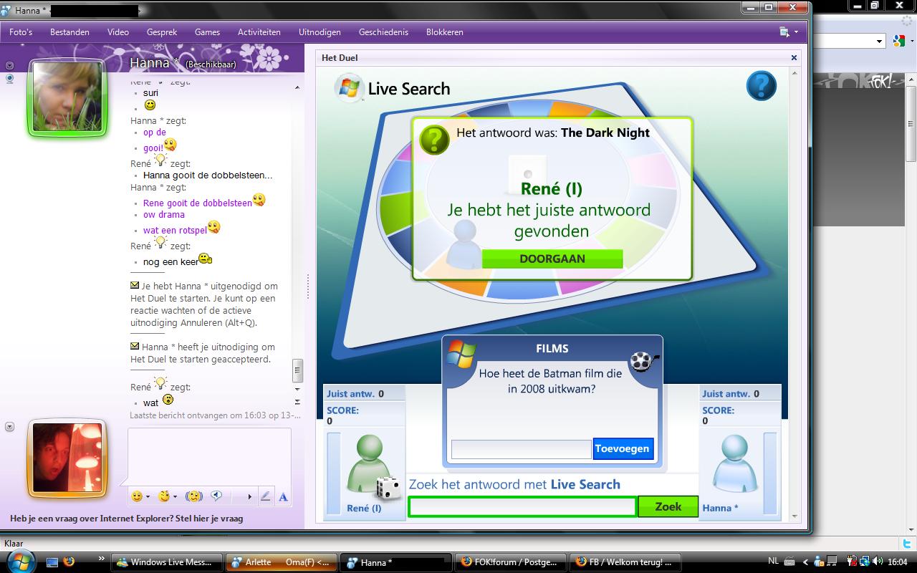917x573 pixels.
Task: Open the font formatting A icon
Action: coord(283,496)
